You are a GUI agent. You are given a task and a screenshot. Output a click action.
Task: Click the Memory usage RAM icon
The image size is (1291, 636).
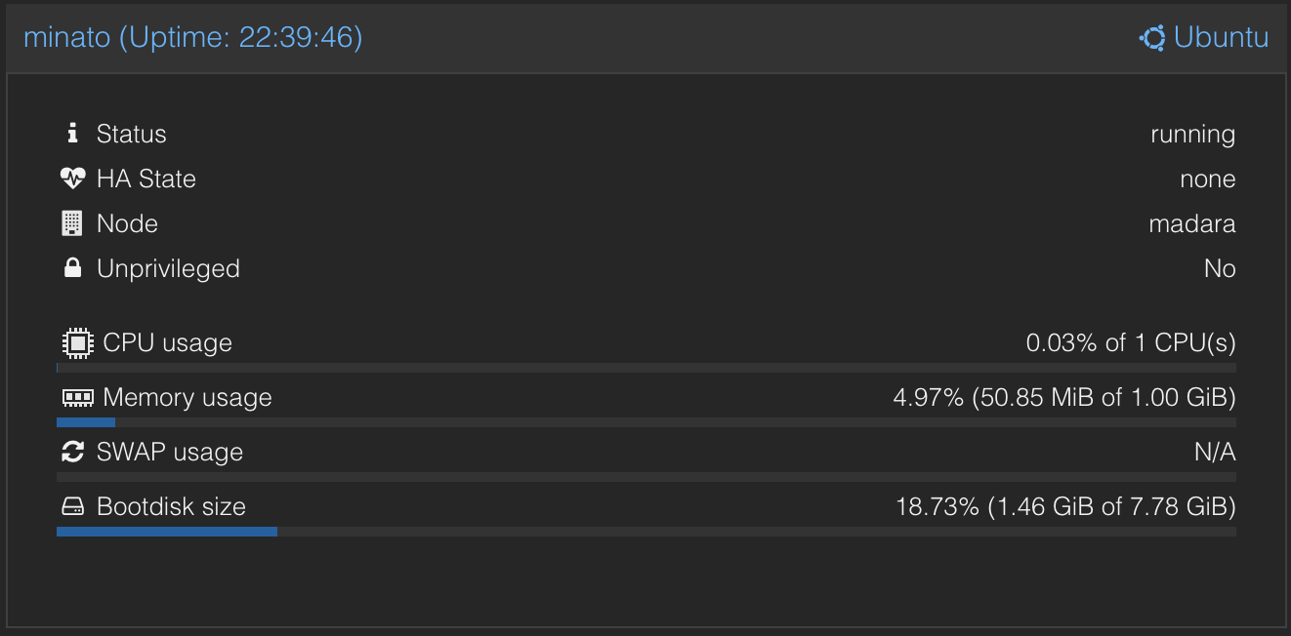point(77,397)
